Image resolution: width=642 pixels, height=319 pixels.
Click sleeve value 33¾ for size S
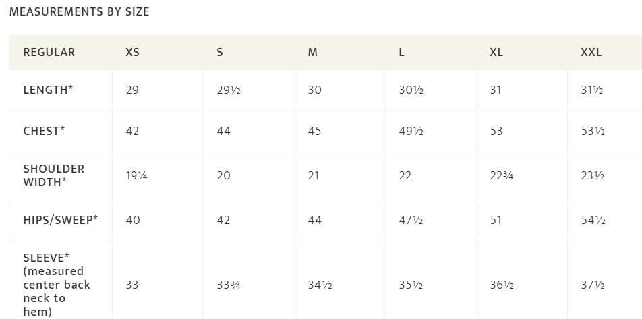(229, 285)
